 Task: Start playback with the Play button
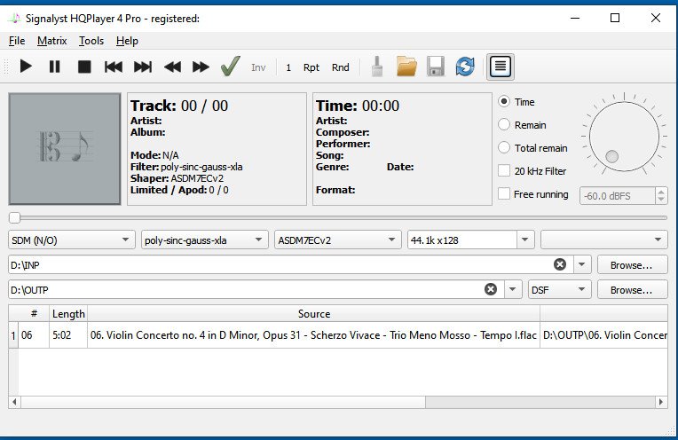[26, 67]
